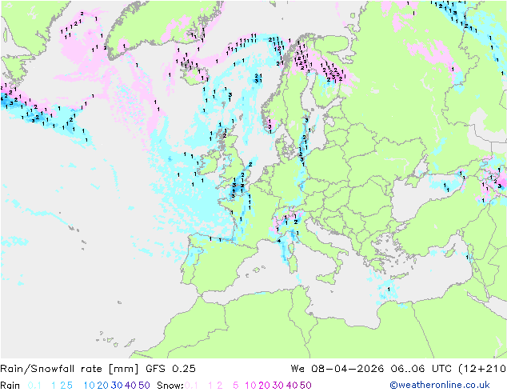The image size is (507, 392).
Task: Click the 'Rain/Snowfall rate [mm] GFS 0.25' title
Action: coord(98,368)
